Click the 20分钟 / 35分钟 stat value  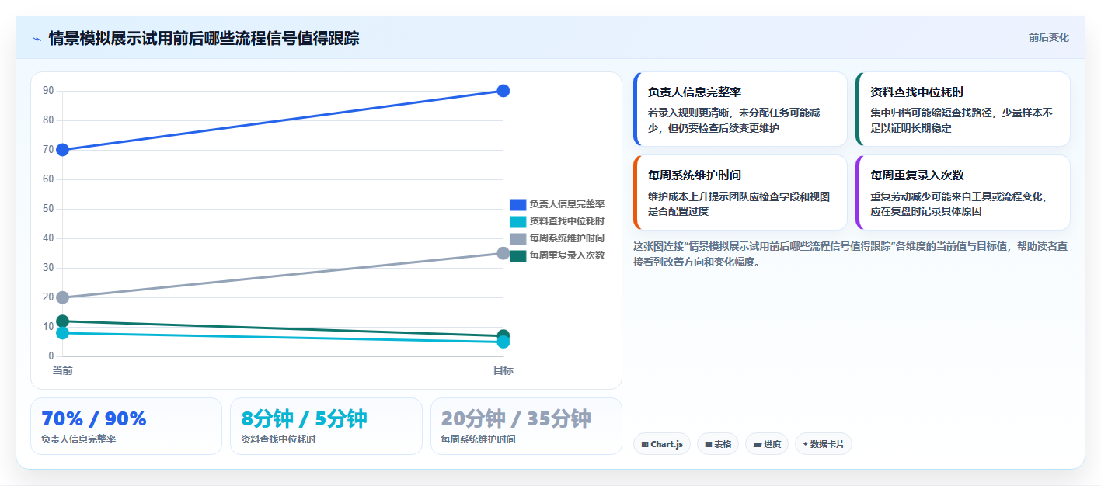click(x=516, y=418)
